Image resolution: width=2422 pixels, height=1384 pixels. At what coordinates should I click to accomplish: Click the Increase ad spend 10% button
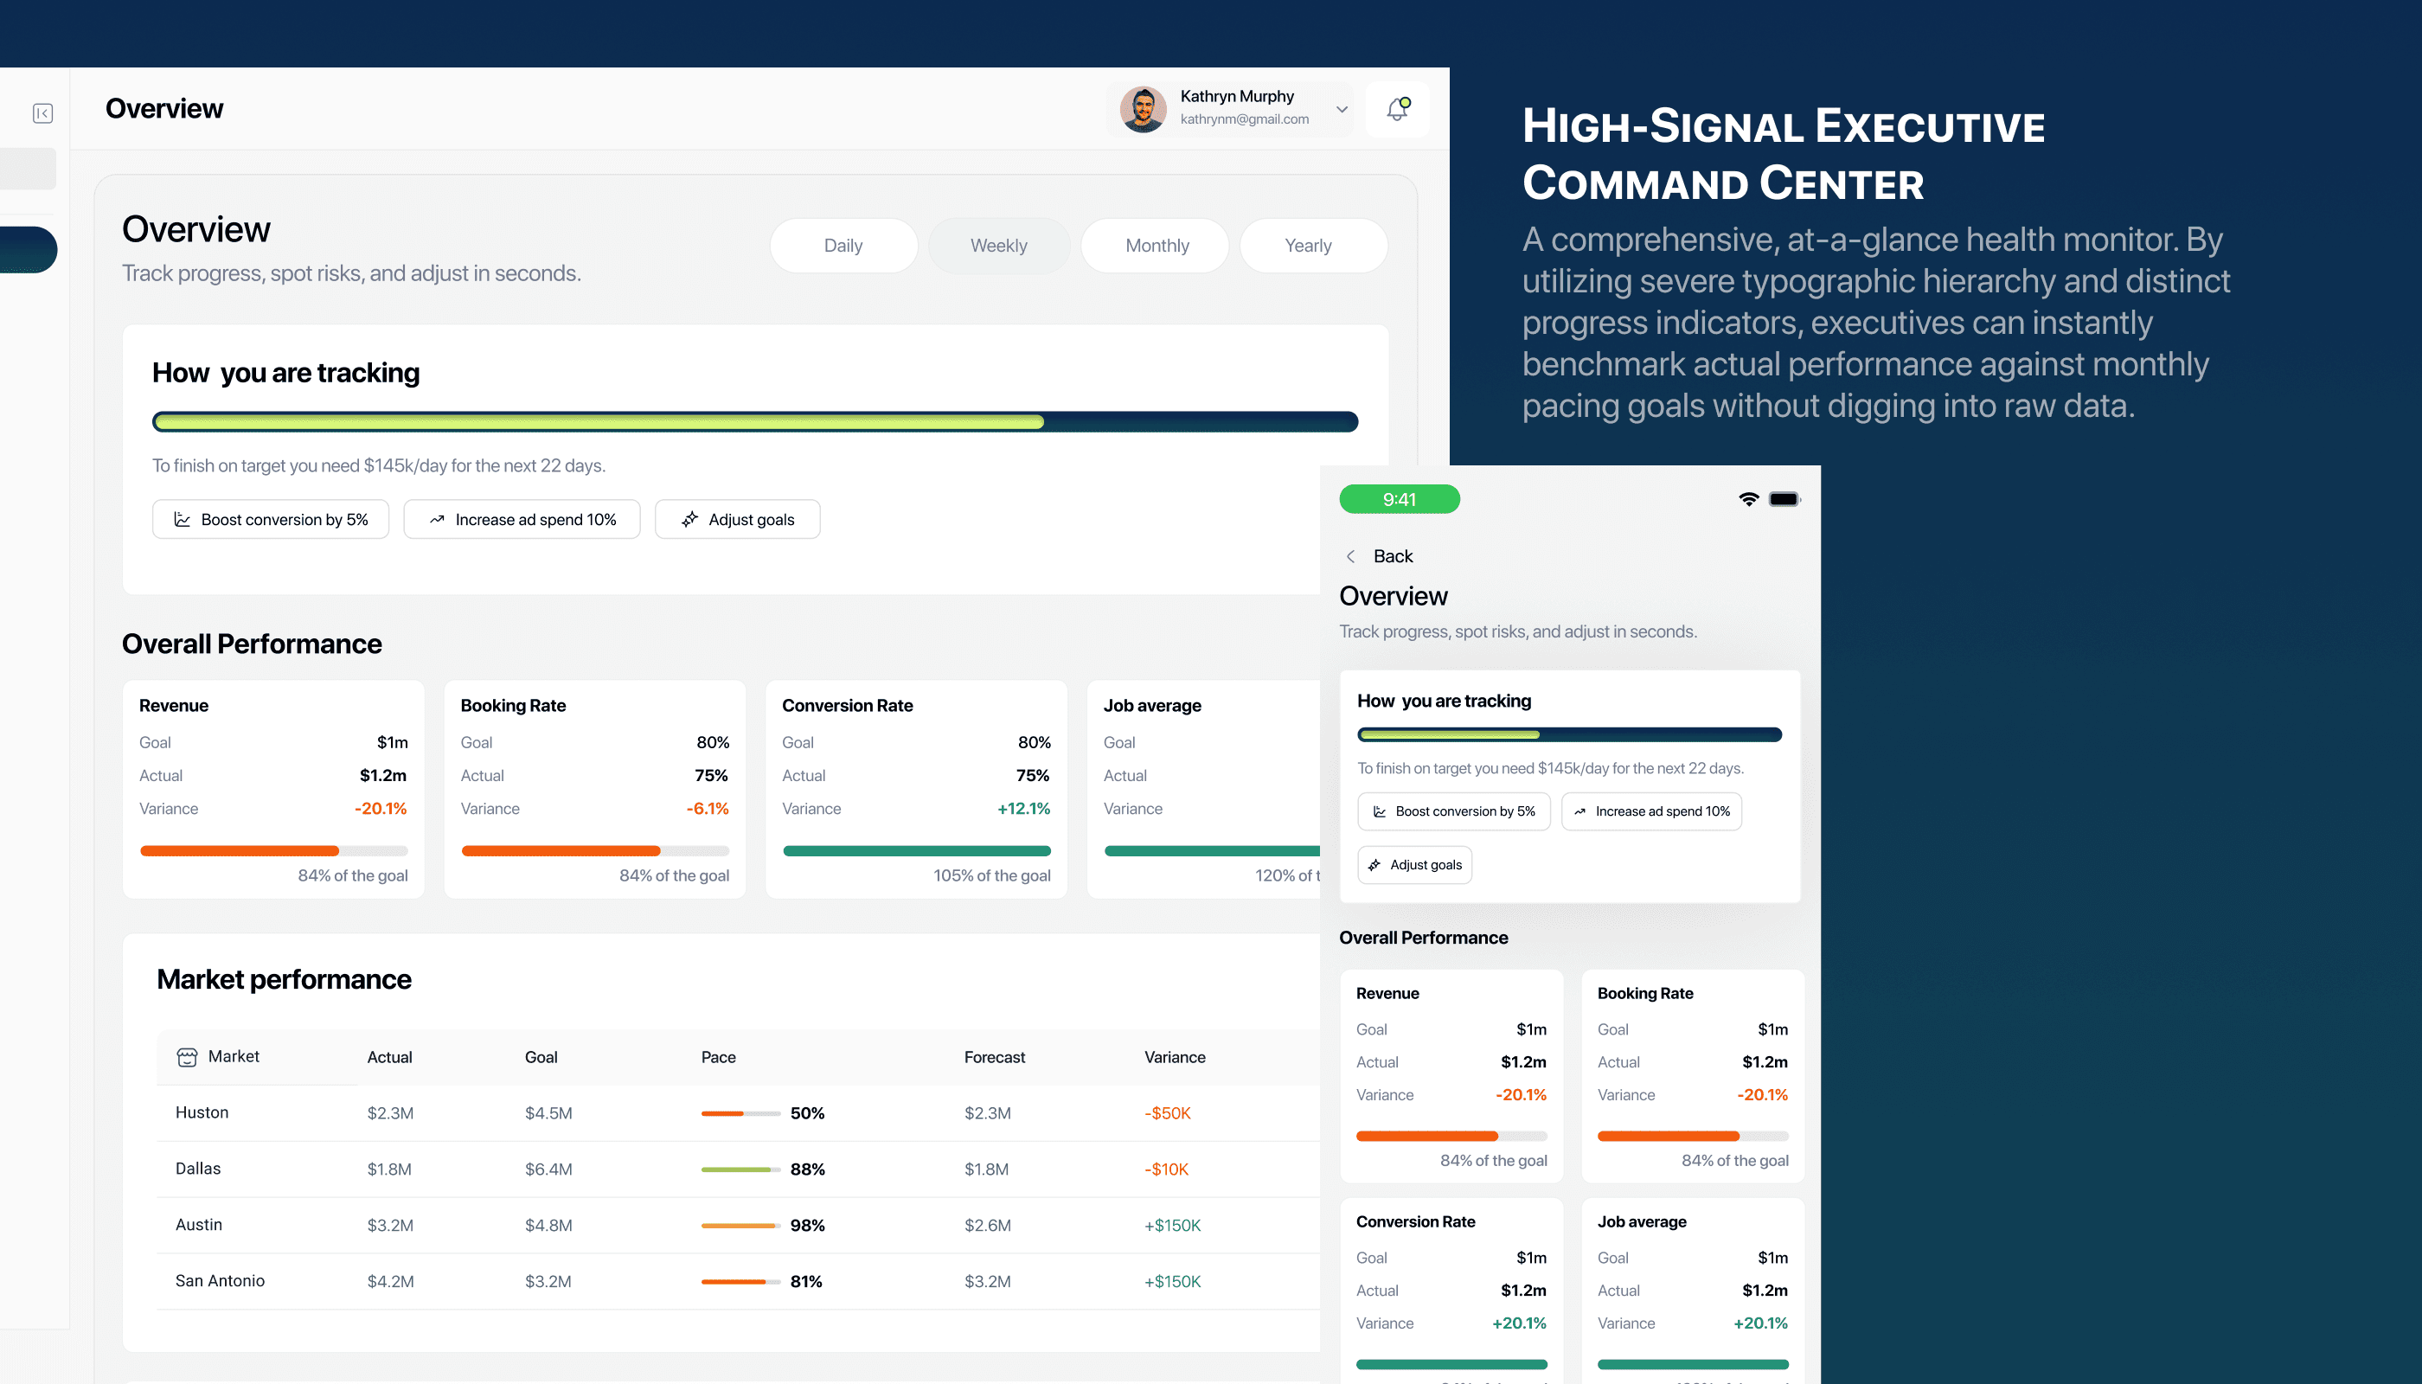[x=522, y=519]
